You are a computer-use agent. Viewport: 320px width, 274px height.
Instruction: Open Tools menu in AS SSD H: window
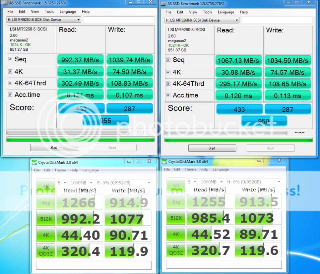207,12
